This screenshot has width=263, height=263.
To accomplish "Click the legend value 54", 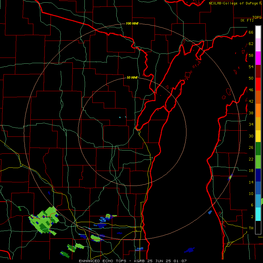I will coord(251,67).
